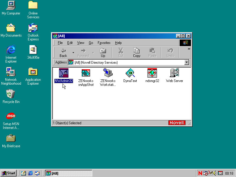Click the [All] taskbar window button
The image size is (236, 177).
pos(69,173)
